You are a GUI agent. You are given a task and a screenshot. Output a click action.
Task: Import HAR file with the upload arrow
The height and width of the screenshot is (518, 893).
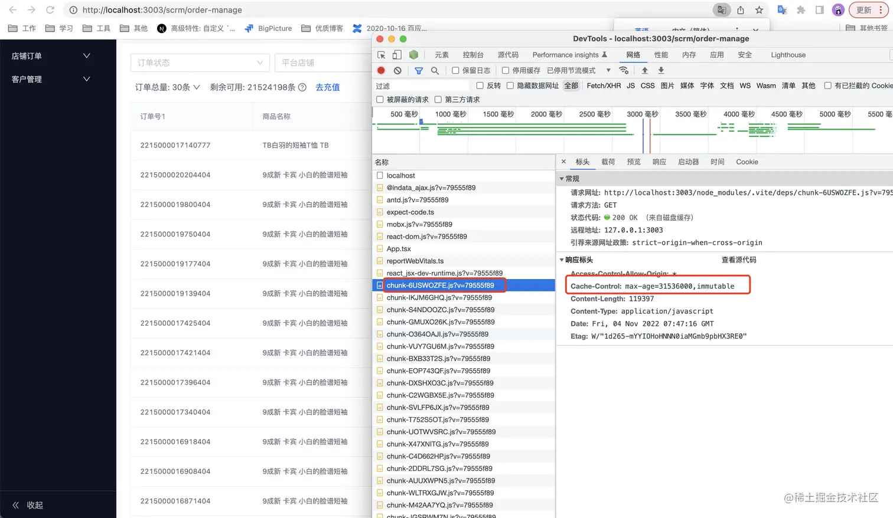[644, 70]
